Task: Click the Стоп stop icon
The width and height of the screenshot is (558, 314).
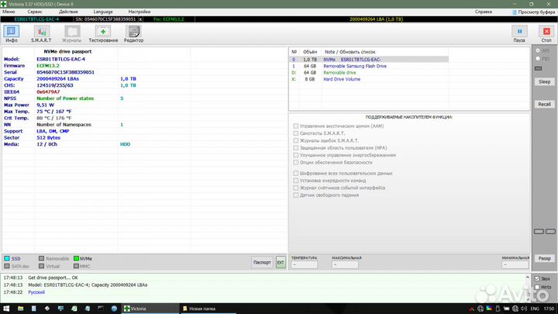Action: tap(545, 33)
